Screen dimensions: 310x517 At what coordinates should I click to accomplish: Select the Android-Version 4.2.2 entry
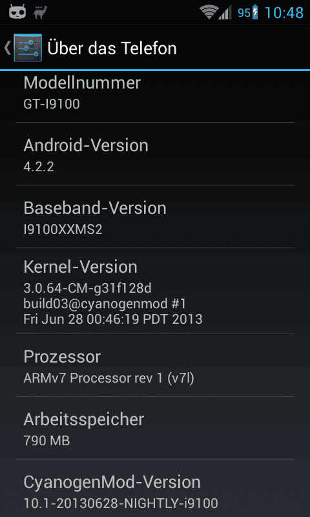(x=155, y=154)
